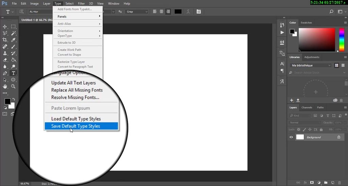Open the Ma bibliothèque library dropdown
Image resolution: width=348 pixels, height=186 pixels.
click(x=310, y=65)
